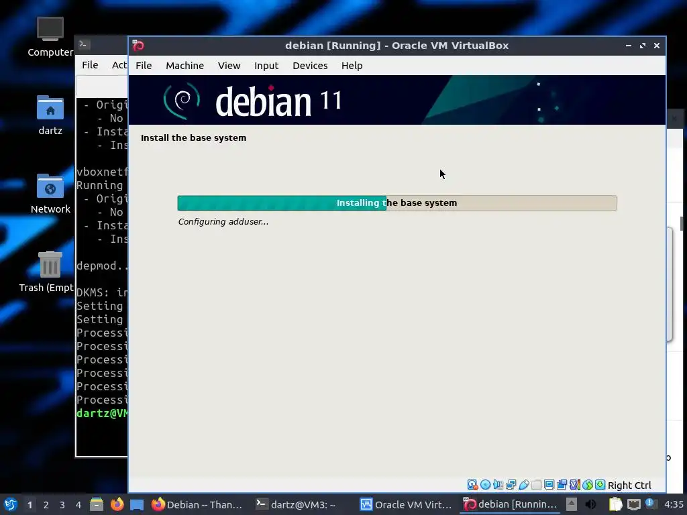Click the volume speaker tray icon
This screenshot has width=687, height=515.
click(x=590, y=504)
